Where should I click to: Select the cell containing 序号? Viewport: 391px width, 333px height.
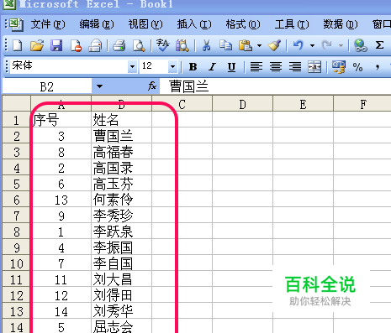point(61,120)
